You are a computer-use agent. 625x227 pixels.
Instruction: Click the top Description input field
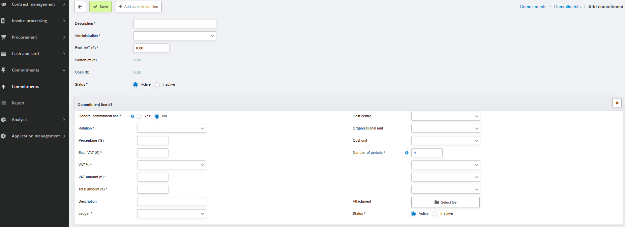tap(174, 24)
